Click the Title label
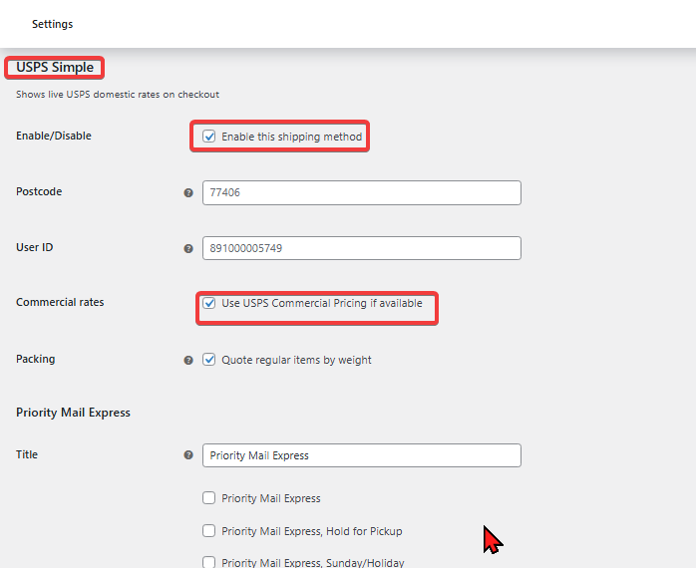Screen dimensions: 696x568 27,454
